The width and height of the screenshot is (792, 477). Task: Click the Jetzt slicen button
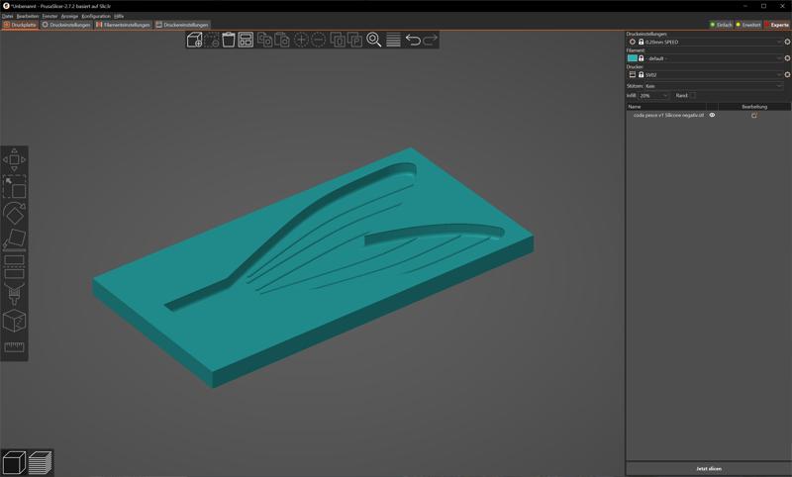click(708, 468)
